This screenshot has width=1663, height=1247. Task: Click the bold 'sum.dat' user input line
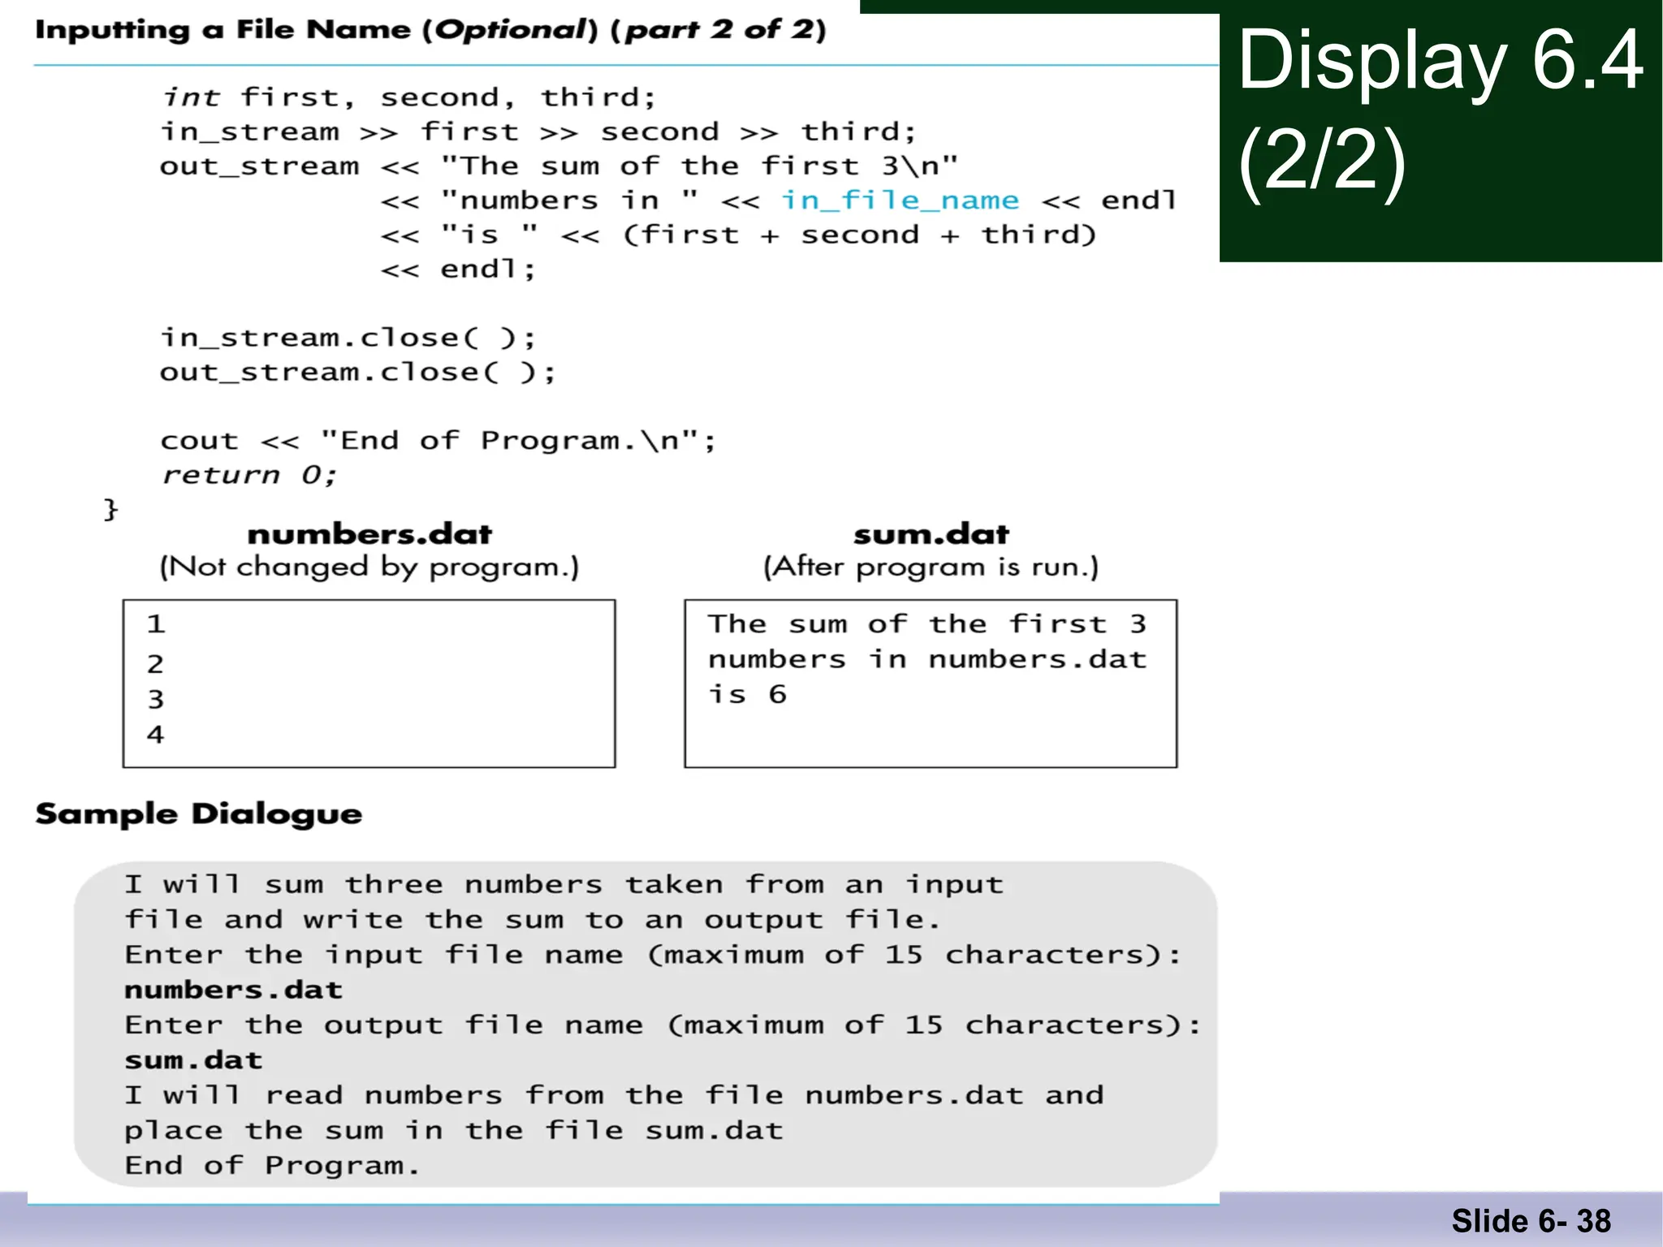(x=194, y=1061)
